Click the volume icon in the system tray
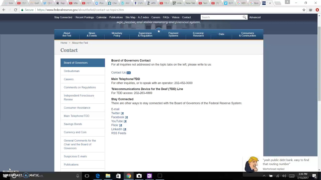Viewport: 321px width, 180px height. (x=284, y=176)
